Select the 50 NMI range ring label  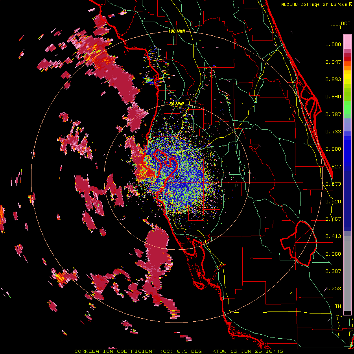177,104
